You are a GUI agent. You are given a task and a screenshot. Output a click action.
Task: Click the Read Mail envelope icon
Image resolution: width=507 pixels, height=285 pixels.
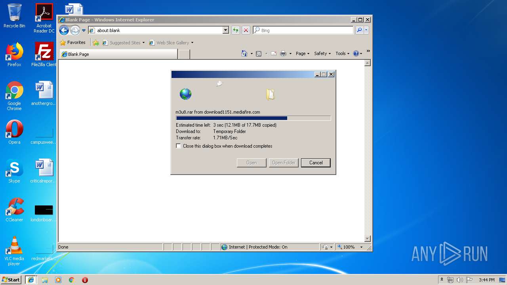tap(273, 53)
